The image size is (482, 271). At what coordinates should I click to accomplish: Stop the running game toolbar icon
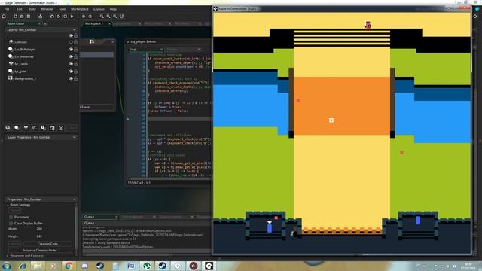pyautogui.click(x=66, y=17)
